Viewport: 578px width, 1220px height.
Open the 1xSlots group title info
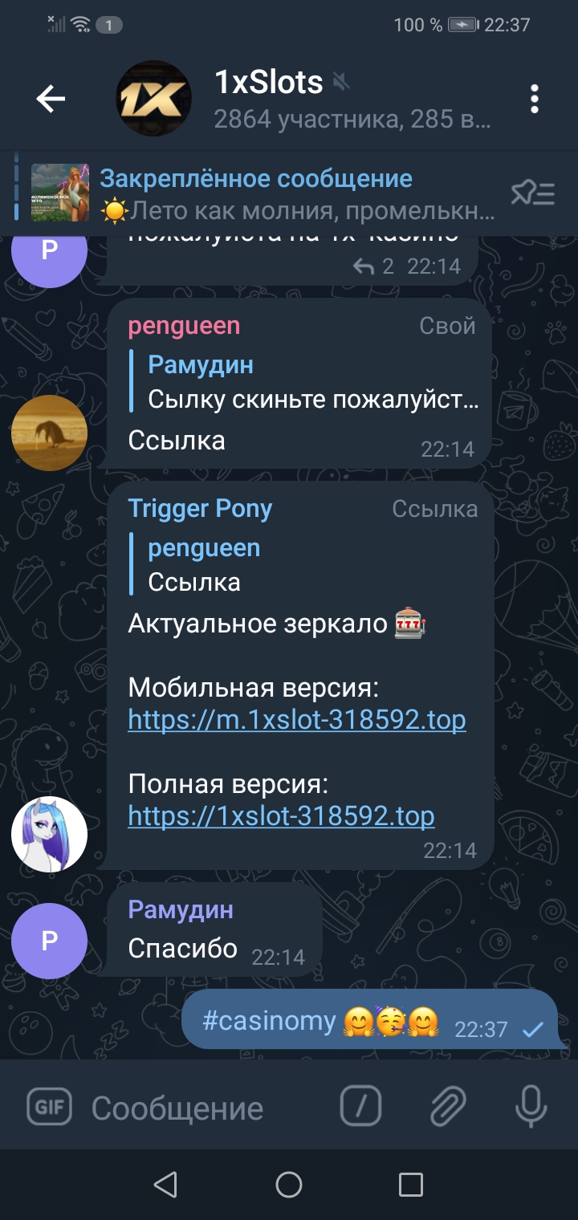click(269, 82)
